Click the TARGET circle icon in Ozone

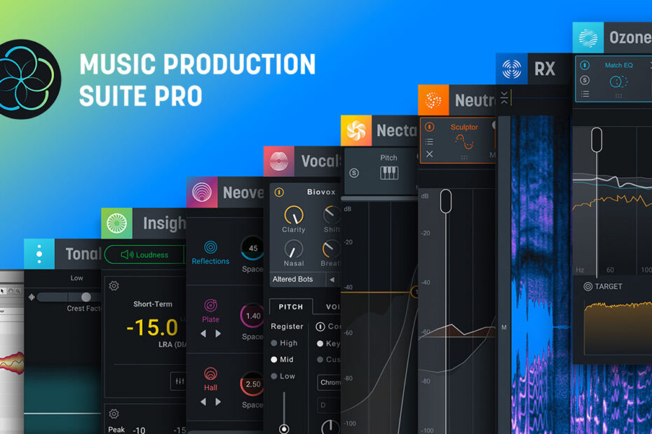pos(588,286)
